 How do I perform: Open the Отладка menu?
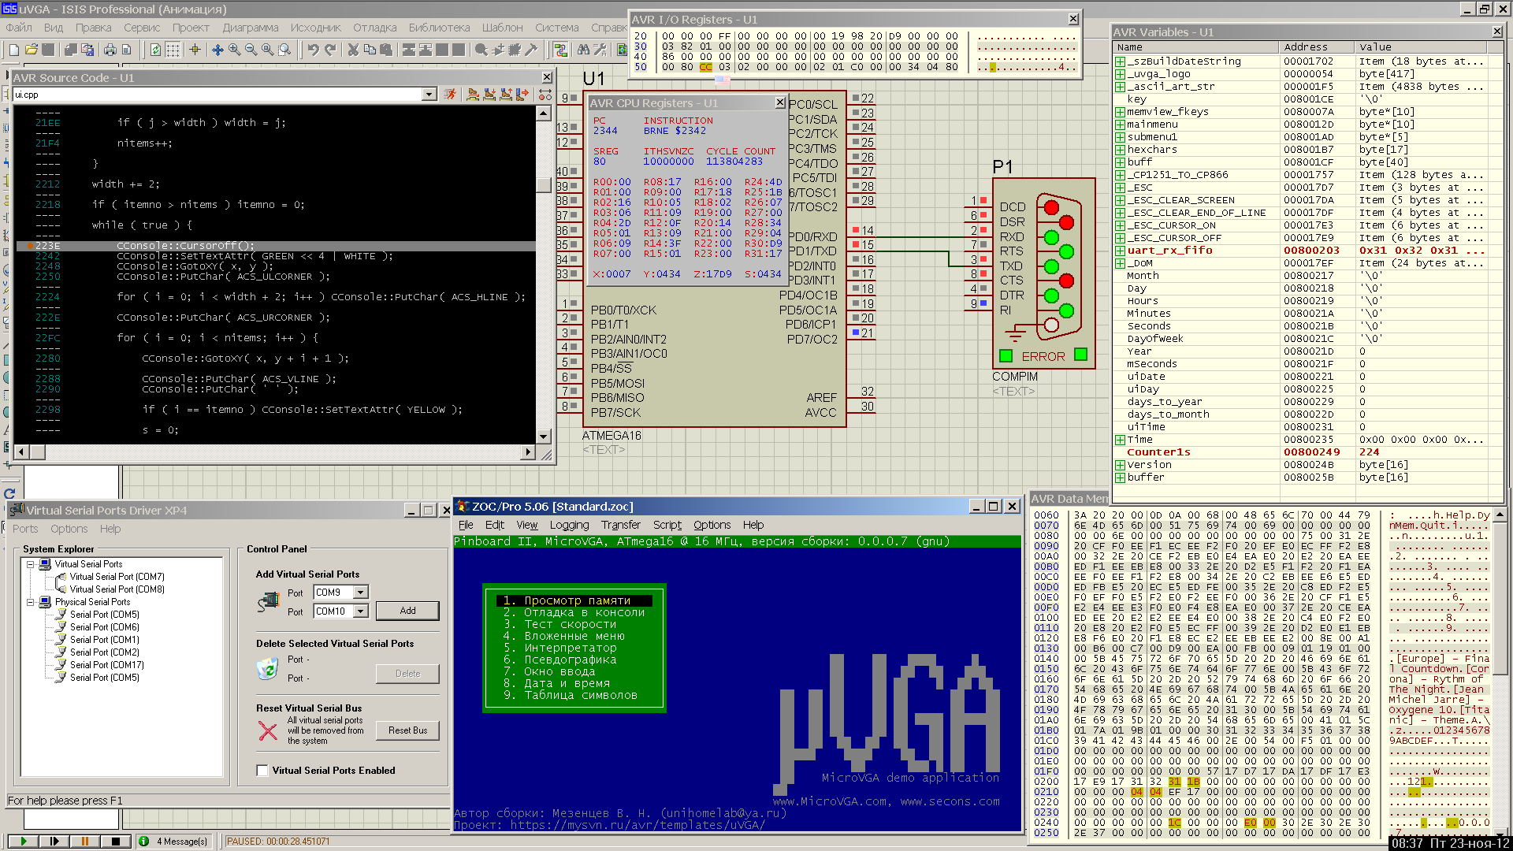pos(374,28)
